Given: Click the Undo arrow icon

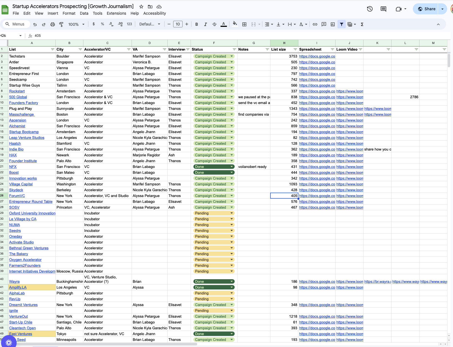Looking at the screenshot, I should coord(35,24).
